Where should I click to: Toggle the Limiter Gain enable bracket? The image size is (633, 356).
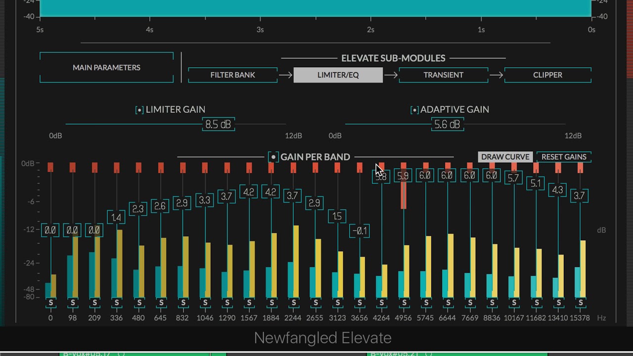click(139, 110)
